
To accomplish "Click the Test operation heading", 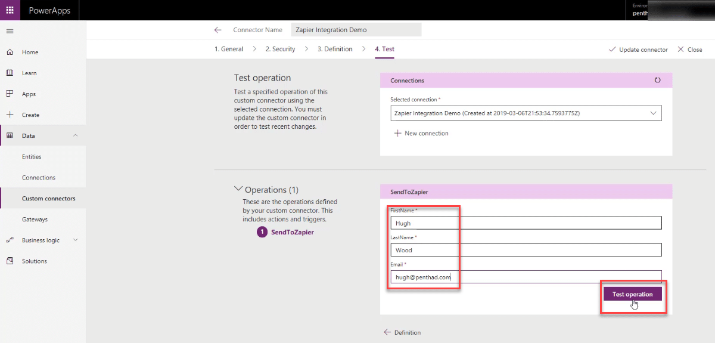I will 262,78.
